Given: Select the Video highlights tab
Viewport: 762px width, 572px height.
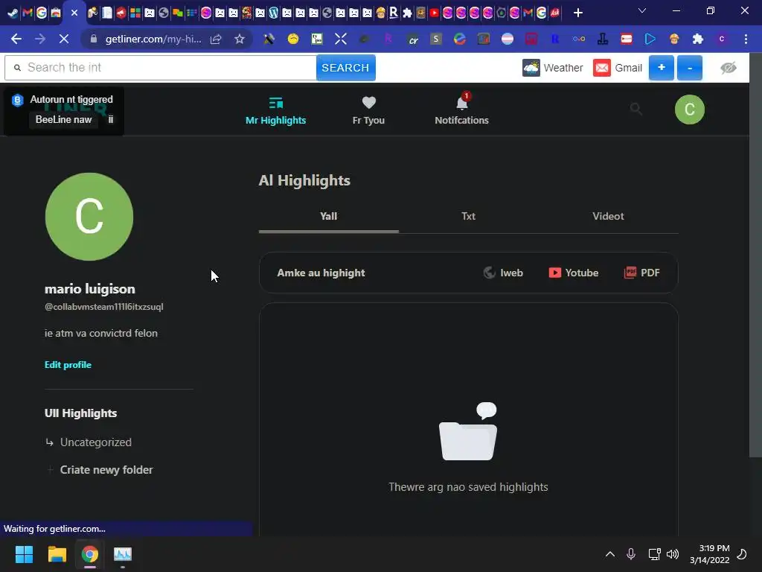Looking at the screenshot, I should pos(608,217).
